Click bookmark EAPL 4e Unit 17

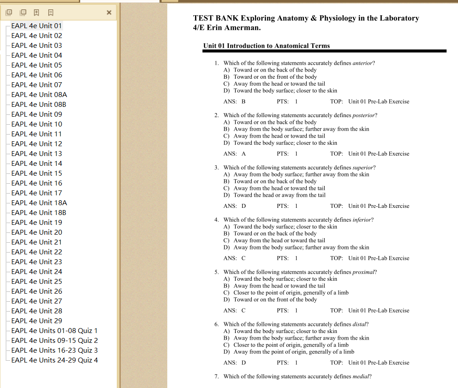pos(37,193)
